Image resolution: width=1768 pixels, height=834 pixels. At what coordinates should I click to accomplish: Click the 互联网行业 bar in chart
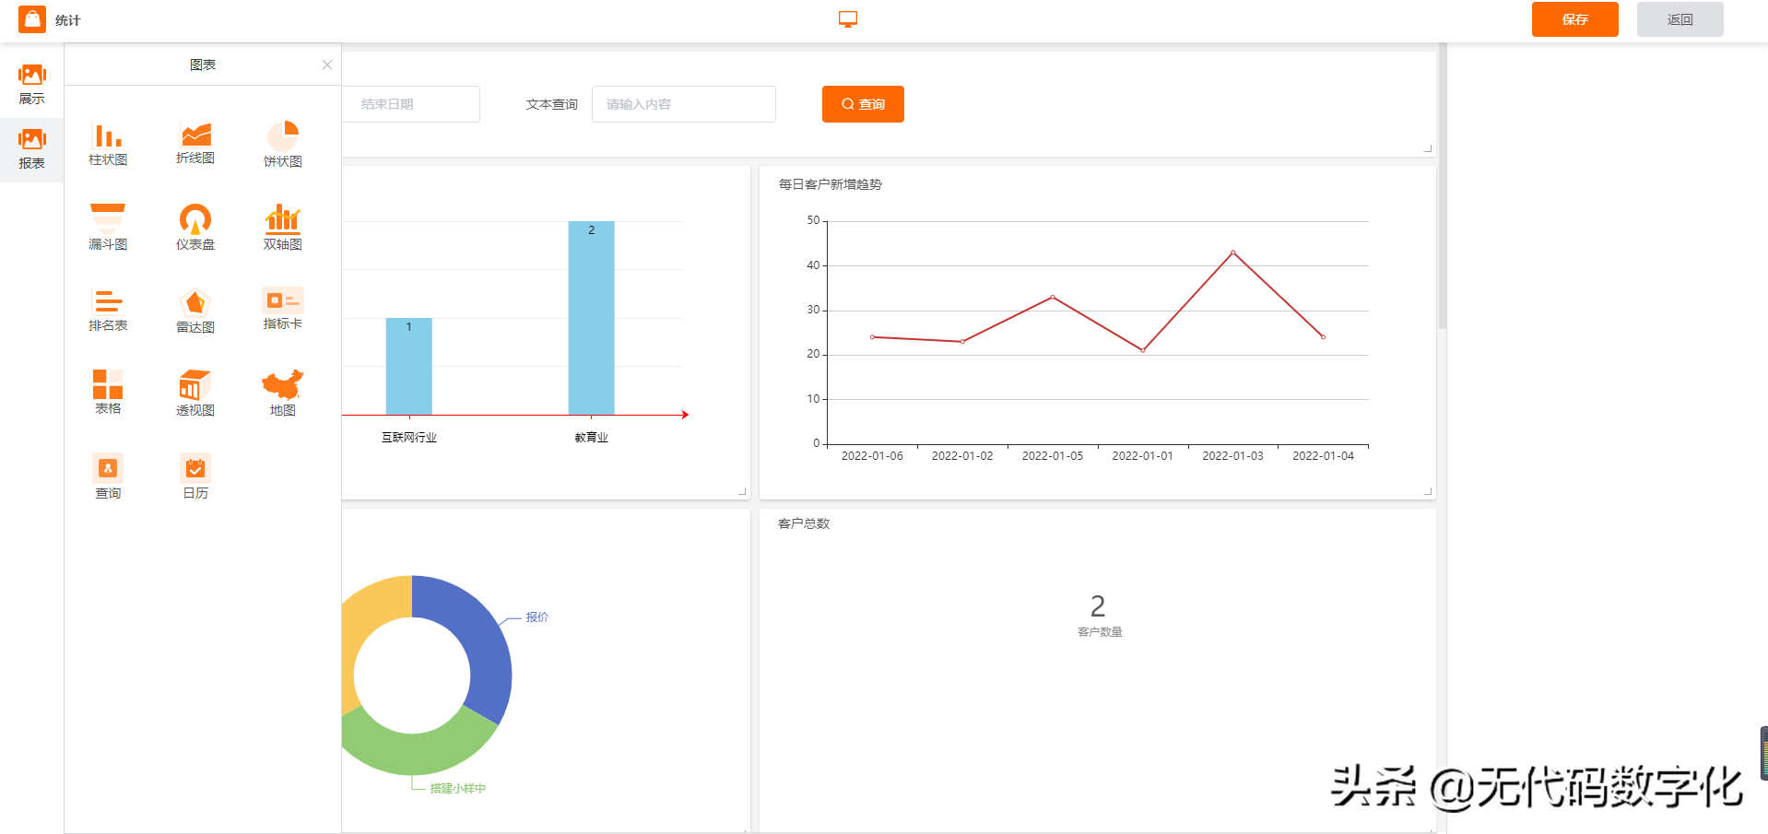(409, 366)
